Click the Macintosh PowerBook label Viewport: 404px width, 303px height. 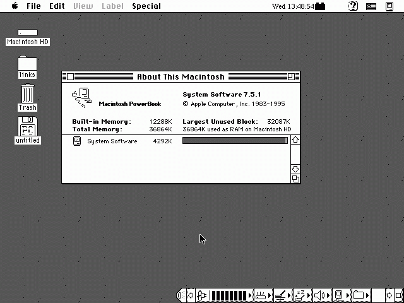click(x=130, y=104)
